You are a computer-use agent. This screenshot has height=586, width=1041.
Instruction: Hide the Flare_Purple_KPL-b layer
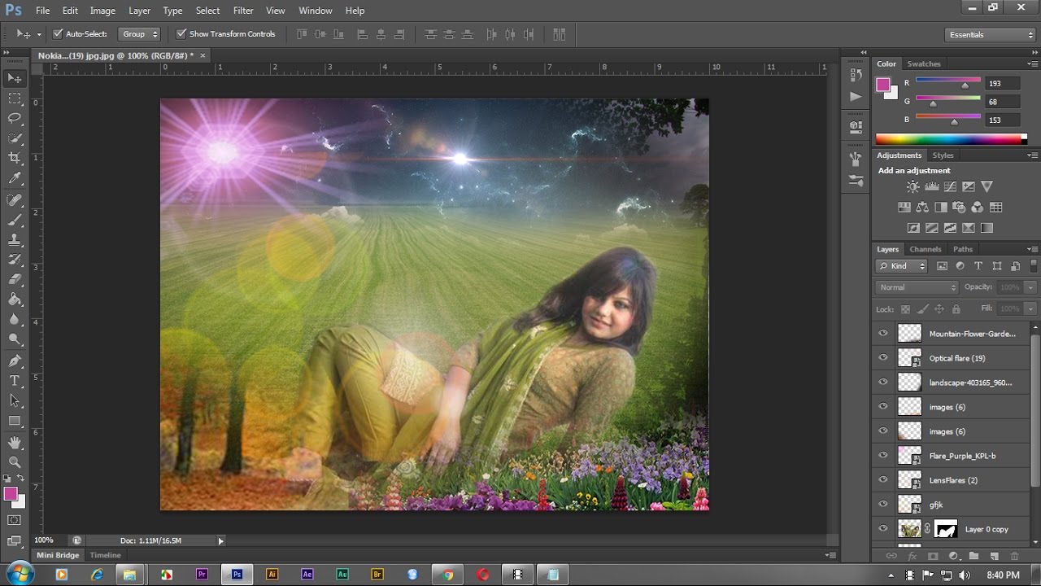(x=883, y=455)
